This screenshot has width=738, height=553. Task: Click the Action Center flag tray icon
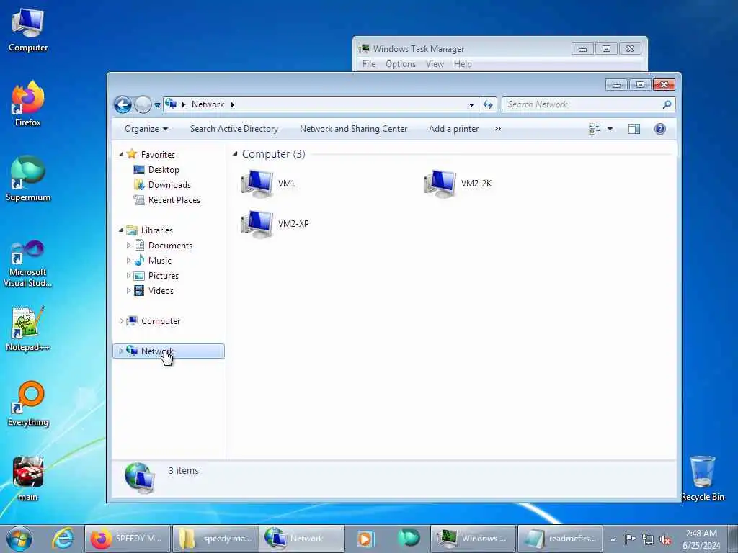coord(630,539)
